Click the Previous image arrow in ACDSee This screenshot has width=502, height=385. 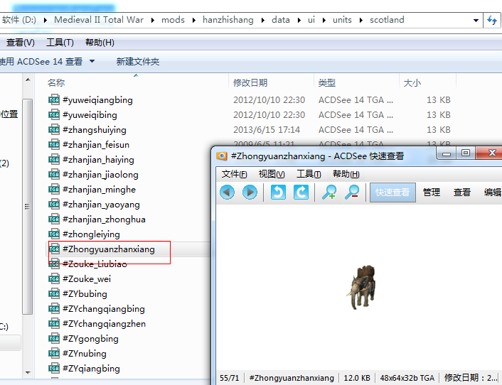point(228,192)
